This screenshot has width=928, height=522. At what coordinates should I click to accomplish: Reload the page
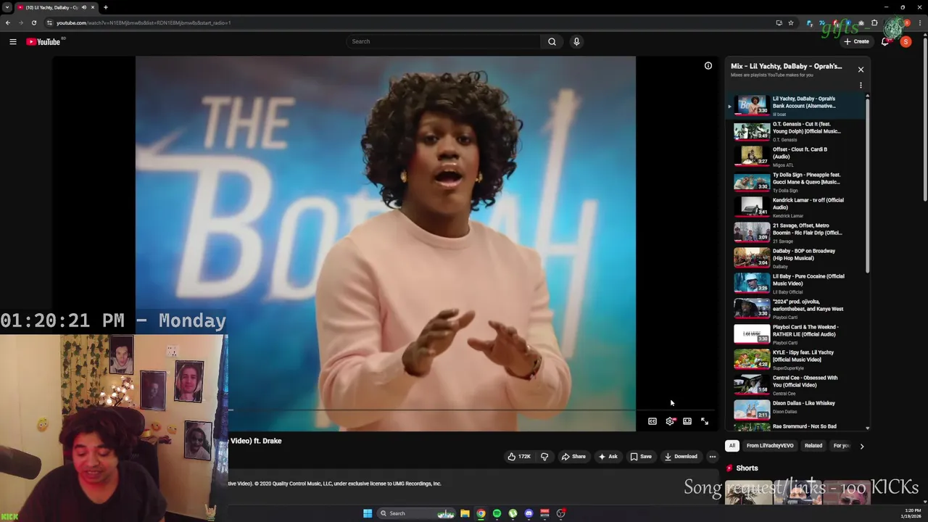(x=33, y=22)
